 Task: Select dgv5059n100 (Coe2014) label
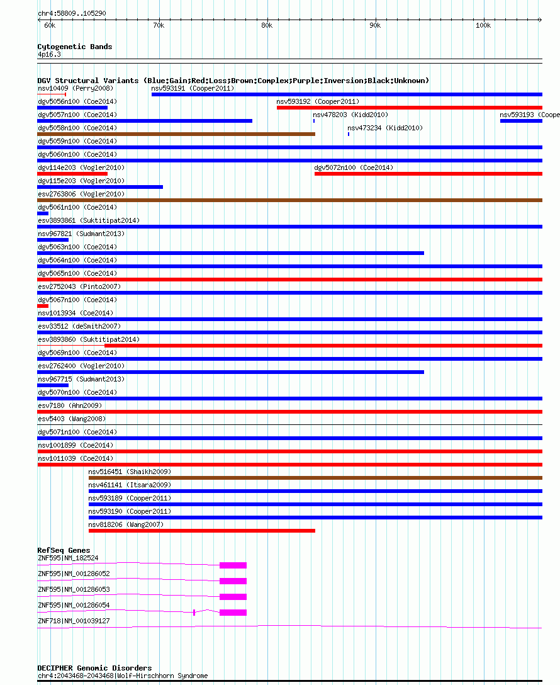pos(77,141)
